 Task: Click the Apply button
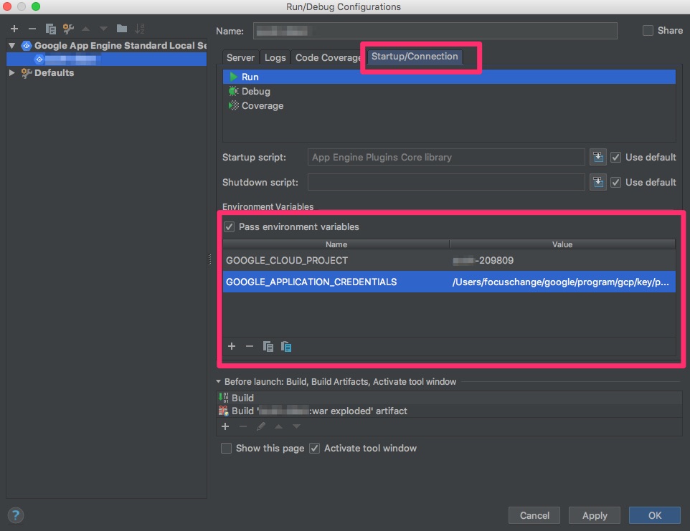pos(594,515)
